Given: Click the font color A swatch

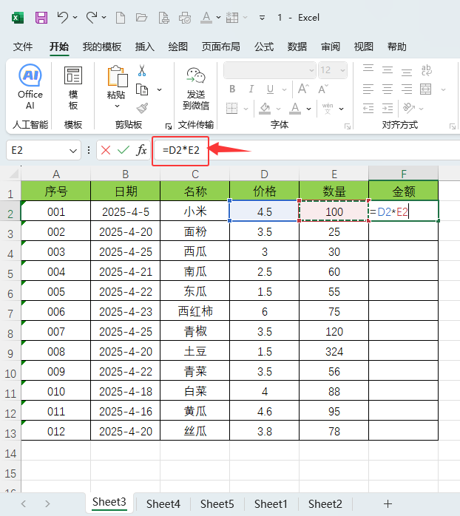Looking at the screenshot, I should tap(295, 108).
